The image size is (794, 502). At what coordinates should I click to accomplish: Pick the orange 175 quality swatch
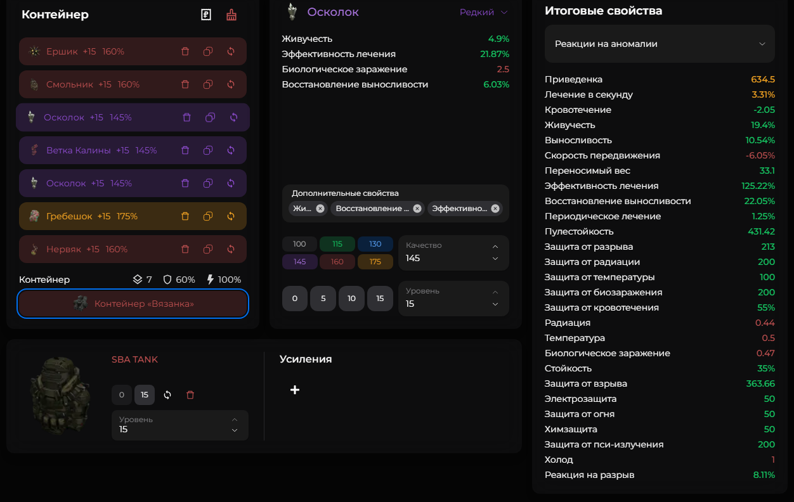[x=375, y=262]
